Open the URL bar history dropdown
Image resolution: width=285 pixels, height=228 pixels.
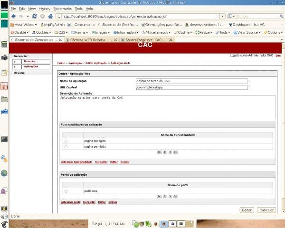222,16
